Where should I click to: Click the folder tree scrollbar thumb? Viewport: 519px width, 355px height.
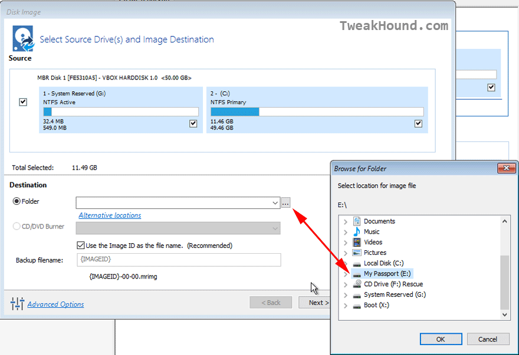tap(504, 282)
